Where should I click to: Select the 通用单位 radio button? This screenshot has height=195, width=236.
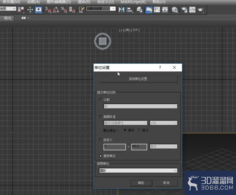coord(100,156)
